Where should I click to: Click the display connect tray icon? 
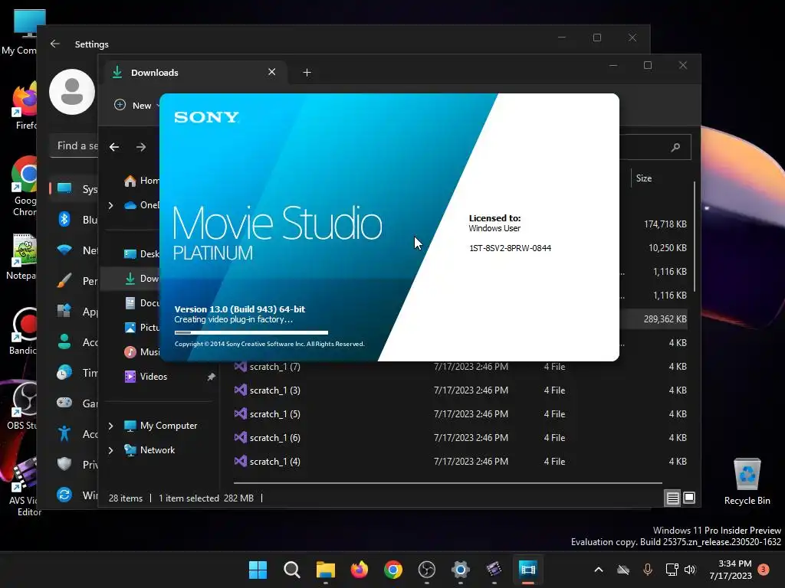672,570
